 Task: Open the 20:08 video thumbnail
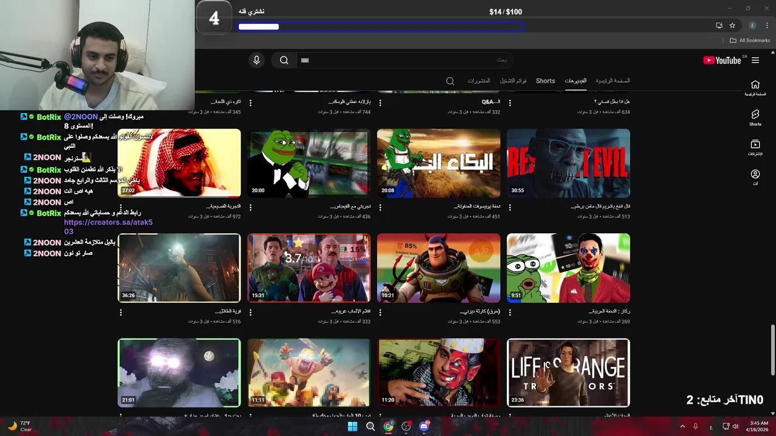438,163
